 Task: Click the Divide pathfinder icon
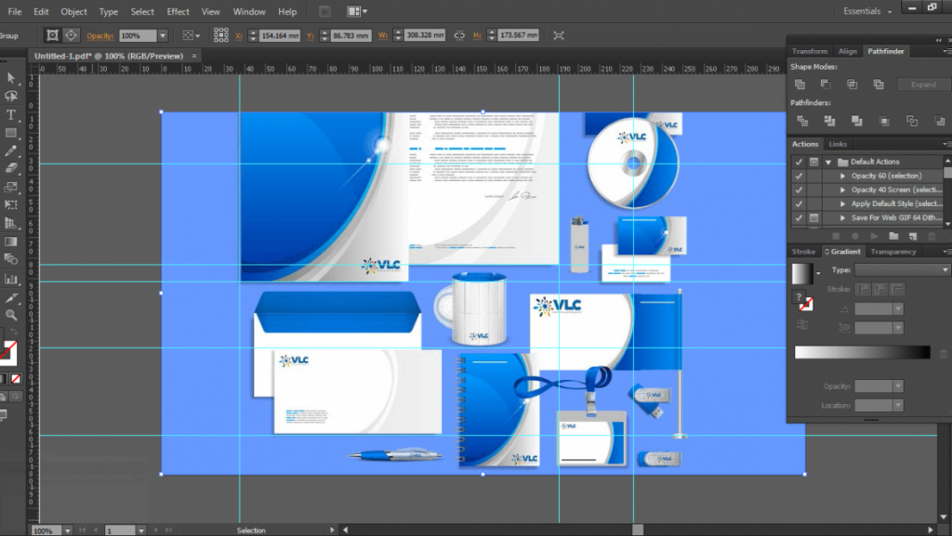click(800, 121)
